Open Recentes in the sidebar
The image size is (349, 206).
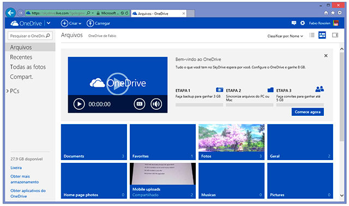pos(21,57)
